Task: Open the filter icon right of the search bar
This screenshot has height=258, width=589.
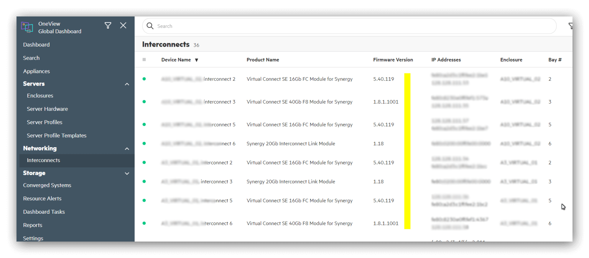Action: click(571, 26)
